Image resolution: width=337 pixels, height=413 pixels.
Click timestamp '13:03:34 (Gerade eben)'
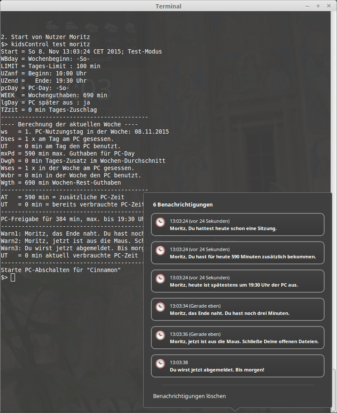click(195, 306)
